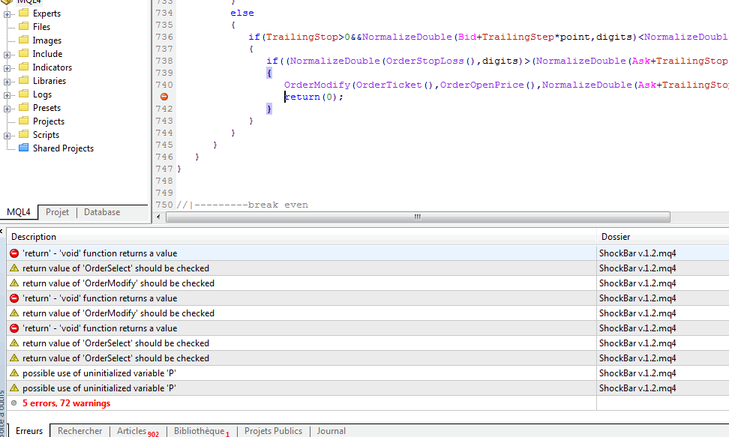Click the code editor horizontal scrollbar thumb
Image resolution: width=729 pixels, height=437 pixels.
(417, 217)
